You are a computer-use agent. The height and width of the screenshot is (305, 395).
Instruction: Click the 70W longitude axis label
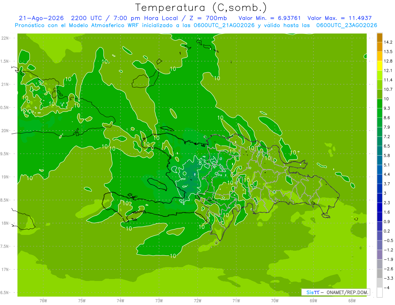(x=275, y=300)
